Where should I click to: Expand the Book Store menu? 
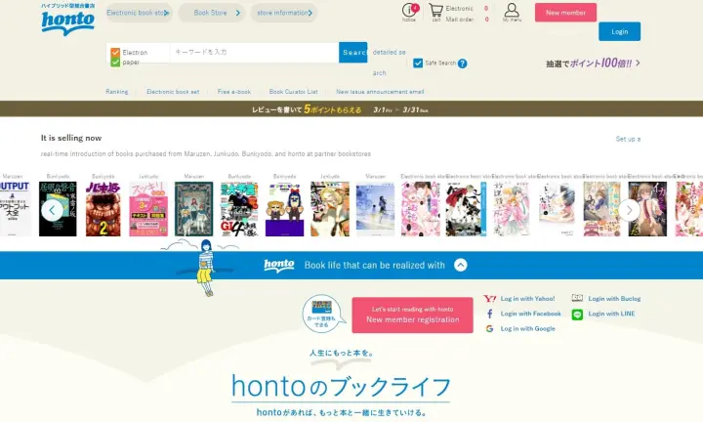tap(212, 13)
